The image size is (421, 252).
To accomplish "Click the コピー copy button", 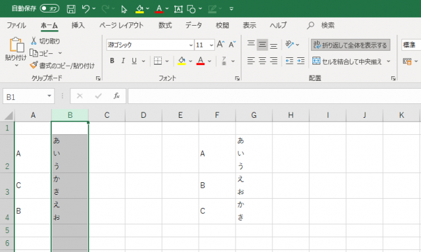I will click(x=41, y=53).
